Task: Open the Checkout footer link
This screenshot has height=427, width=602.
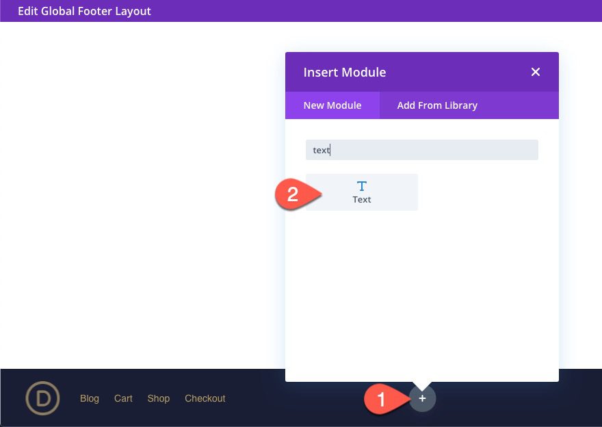Action: point(205,398)
